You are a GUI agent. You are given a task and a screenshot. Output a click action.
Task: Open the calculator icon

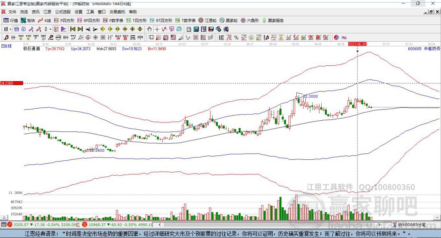point(196,29)
